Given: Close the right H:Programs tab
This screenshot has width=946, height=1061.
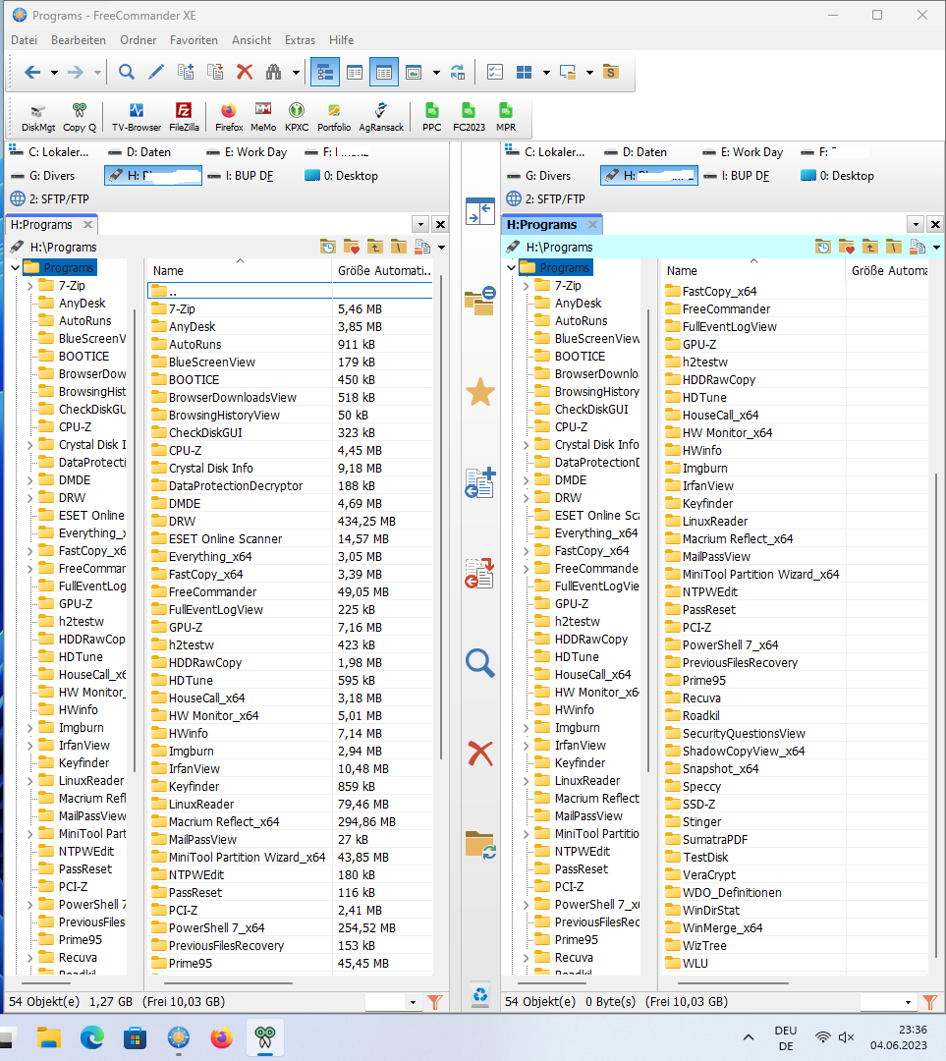Looking at the screenshot, I should 592,225.
